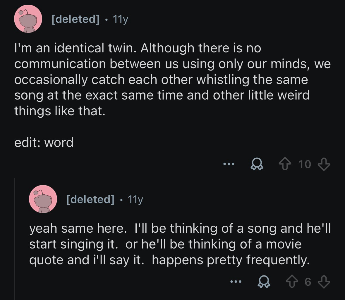
Task: Tap the vote score of 6
Action: (308, 282)
